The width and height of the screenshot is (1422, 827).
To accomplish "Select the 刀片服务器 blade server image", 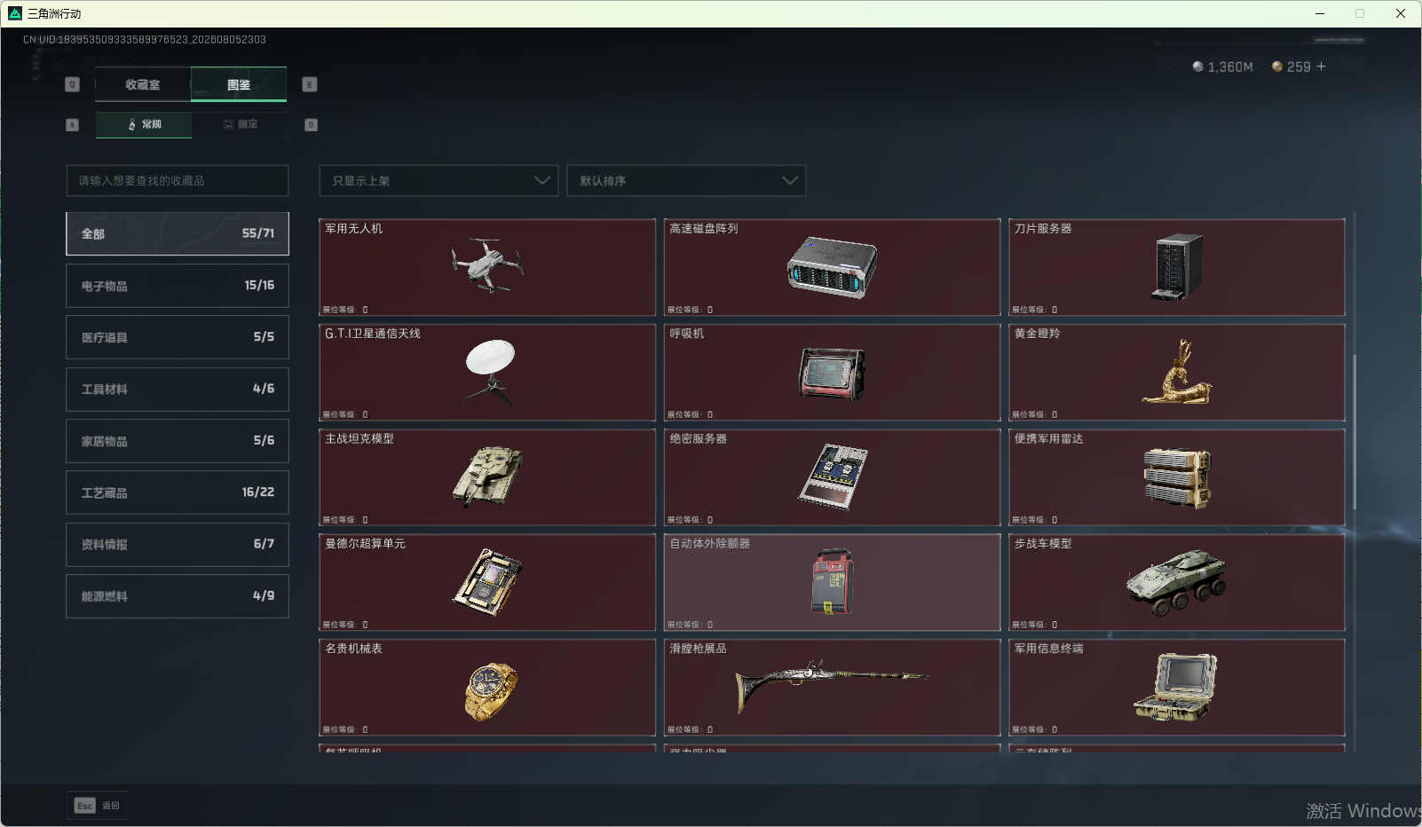I will [x=1177, y=267].
